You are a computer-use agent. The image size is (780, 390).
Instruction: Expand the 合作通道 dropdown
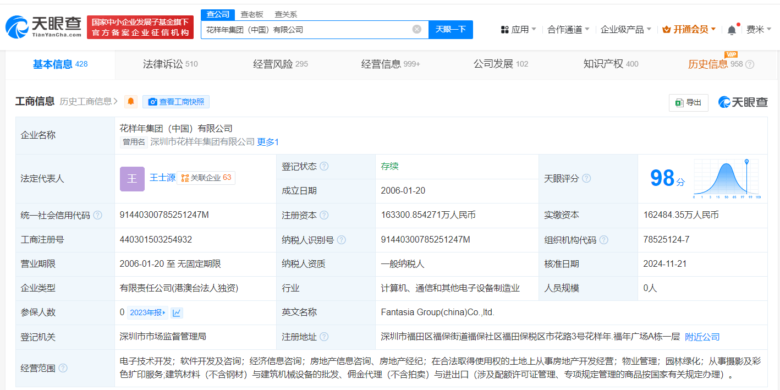[568, 30]
